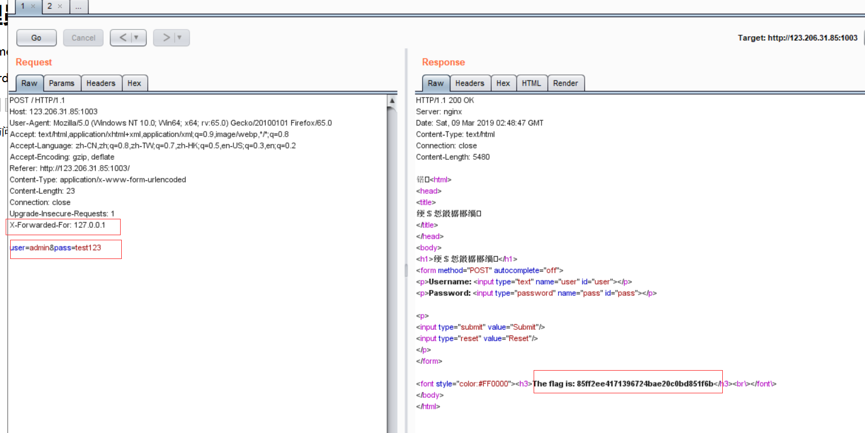Click the form method="POST" line
865x433 pixels.
(490, 270)
